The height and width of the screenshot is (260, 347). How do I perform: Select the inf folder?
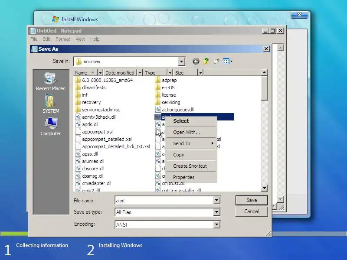tap(82, 95)
